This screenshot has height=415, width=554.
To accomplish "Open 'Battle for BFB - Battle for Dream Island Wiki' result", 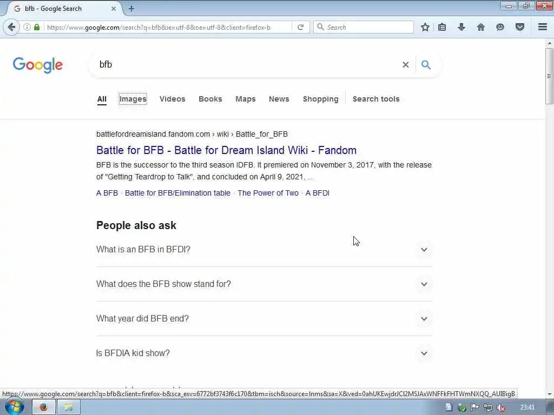I will (x=226, y=150).
